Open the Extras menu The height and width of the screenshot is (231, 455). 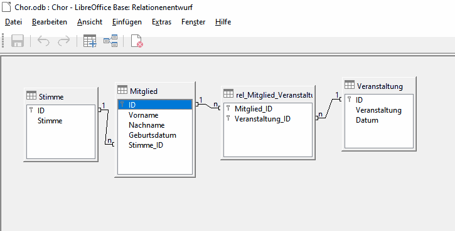162,22
